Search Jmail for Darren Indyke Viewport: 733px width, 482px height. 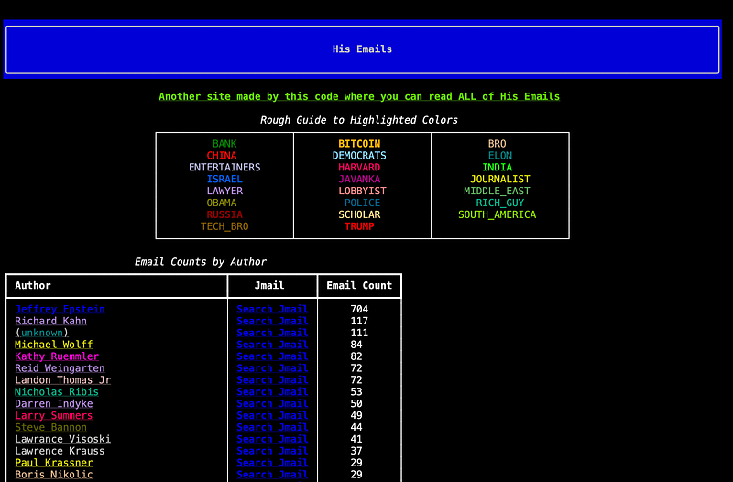272,403
